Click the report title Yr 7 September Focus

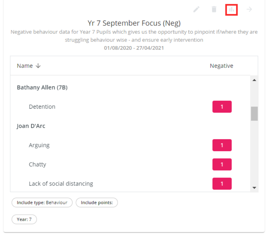pos(134,23)
